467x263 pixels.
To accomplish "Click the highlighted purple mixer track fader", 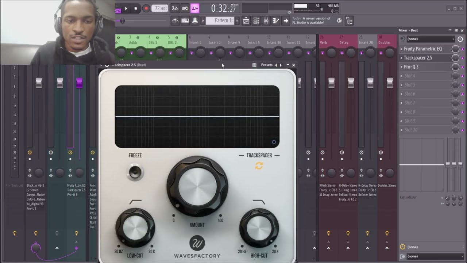I will tap(79, 83).
